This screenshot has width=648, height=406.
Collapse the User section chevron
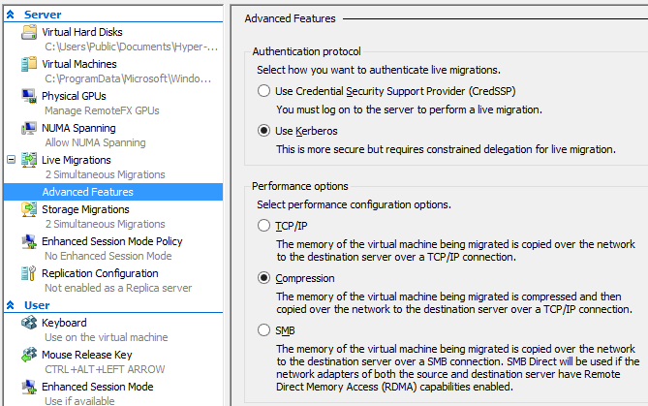(x=11, y=305)
